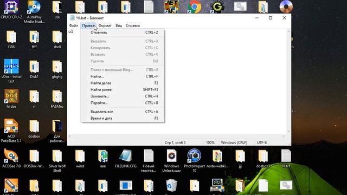
Task: Open the FASMru folder
Action: [x=57, y=99]
